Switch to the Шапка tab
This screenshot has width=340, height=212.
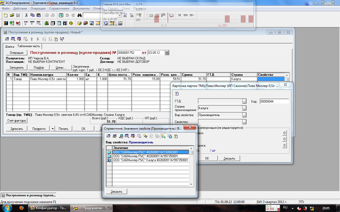click(10, 46)
